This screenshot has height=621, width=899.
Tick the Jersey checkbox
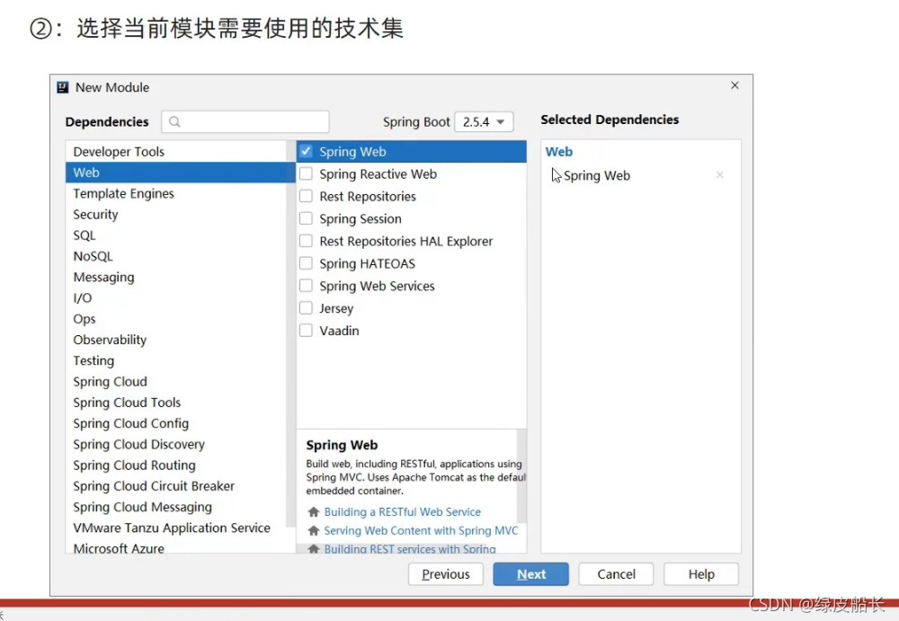307,308
